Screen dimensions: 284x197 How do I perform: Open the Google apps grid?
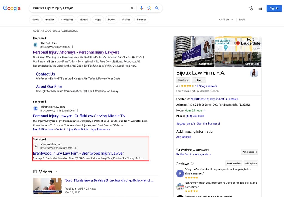point(260,8)
